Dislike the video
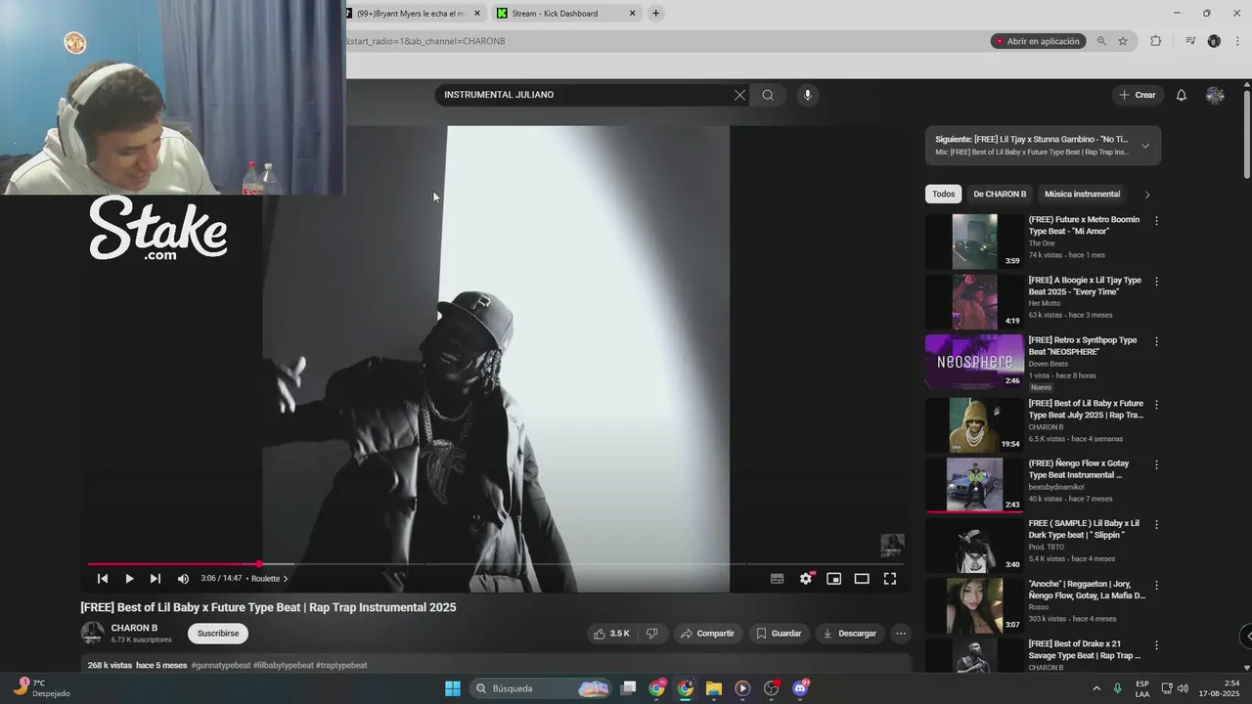1252x704 pixels. (x=651, y=634)
